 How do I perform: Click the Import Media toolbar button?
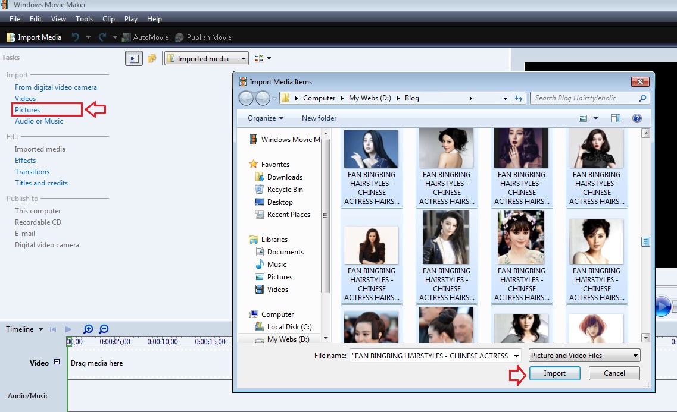point(34,37)
